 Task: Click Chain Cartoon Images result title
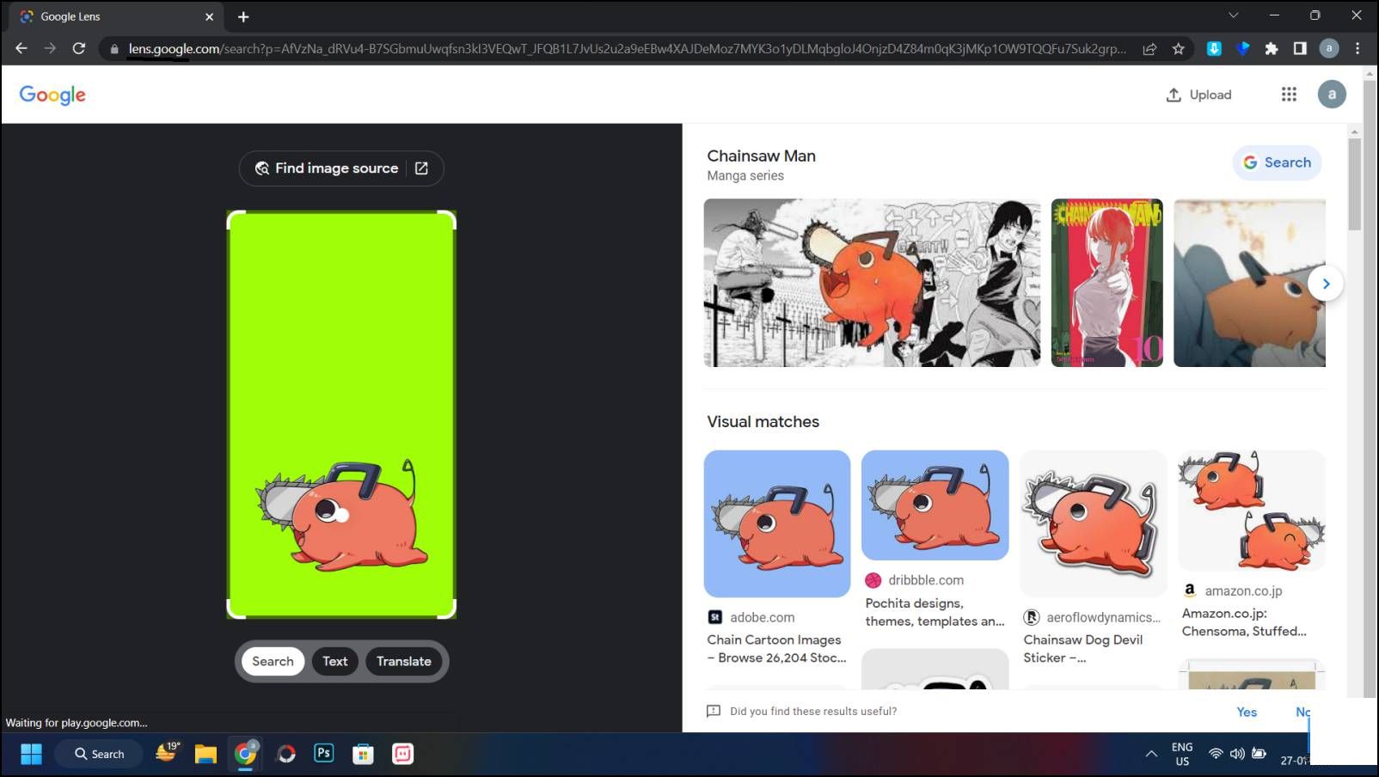pyautogui.click(x=776, y=649)
